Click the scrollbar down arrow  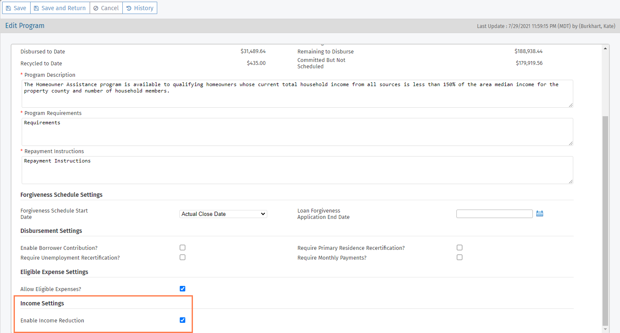pyautogui.click(x=606, y=329)
